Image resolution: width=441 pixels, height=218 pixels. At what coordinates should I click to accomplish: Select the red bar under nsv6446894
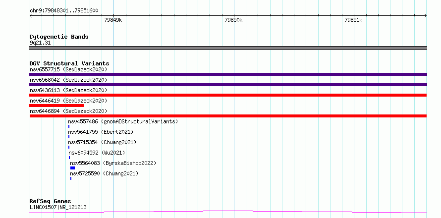[228, 116]
